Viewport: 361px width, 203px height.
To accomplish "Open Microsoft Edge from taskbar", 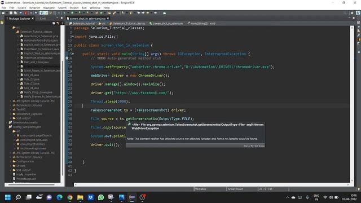I will click(59, 197).
